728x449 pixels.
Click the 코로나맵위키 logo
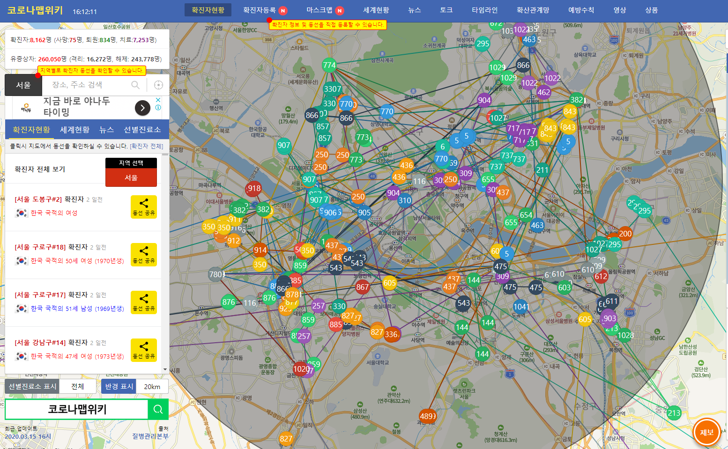[35, 10]
